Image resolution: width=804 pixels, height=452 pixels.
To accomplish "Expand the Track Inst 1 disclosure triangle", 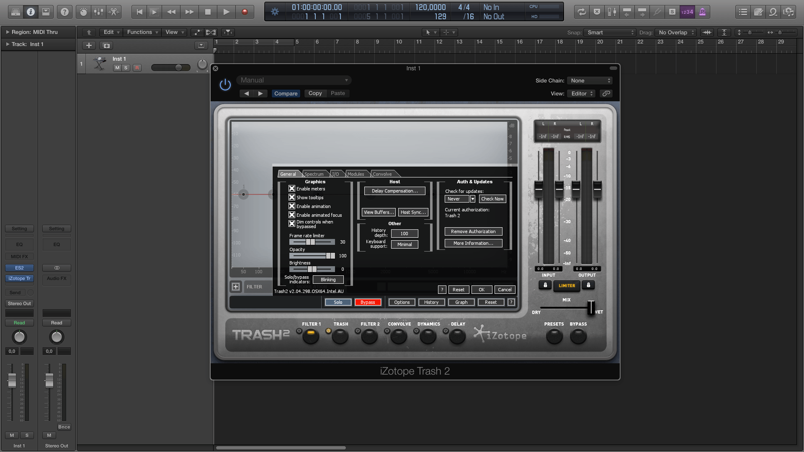I will 7,44.
